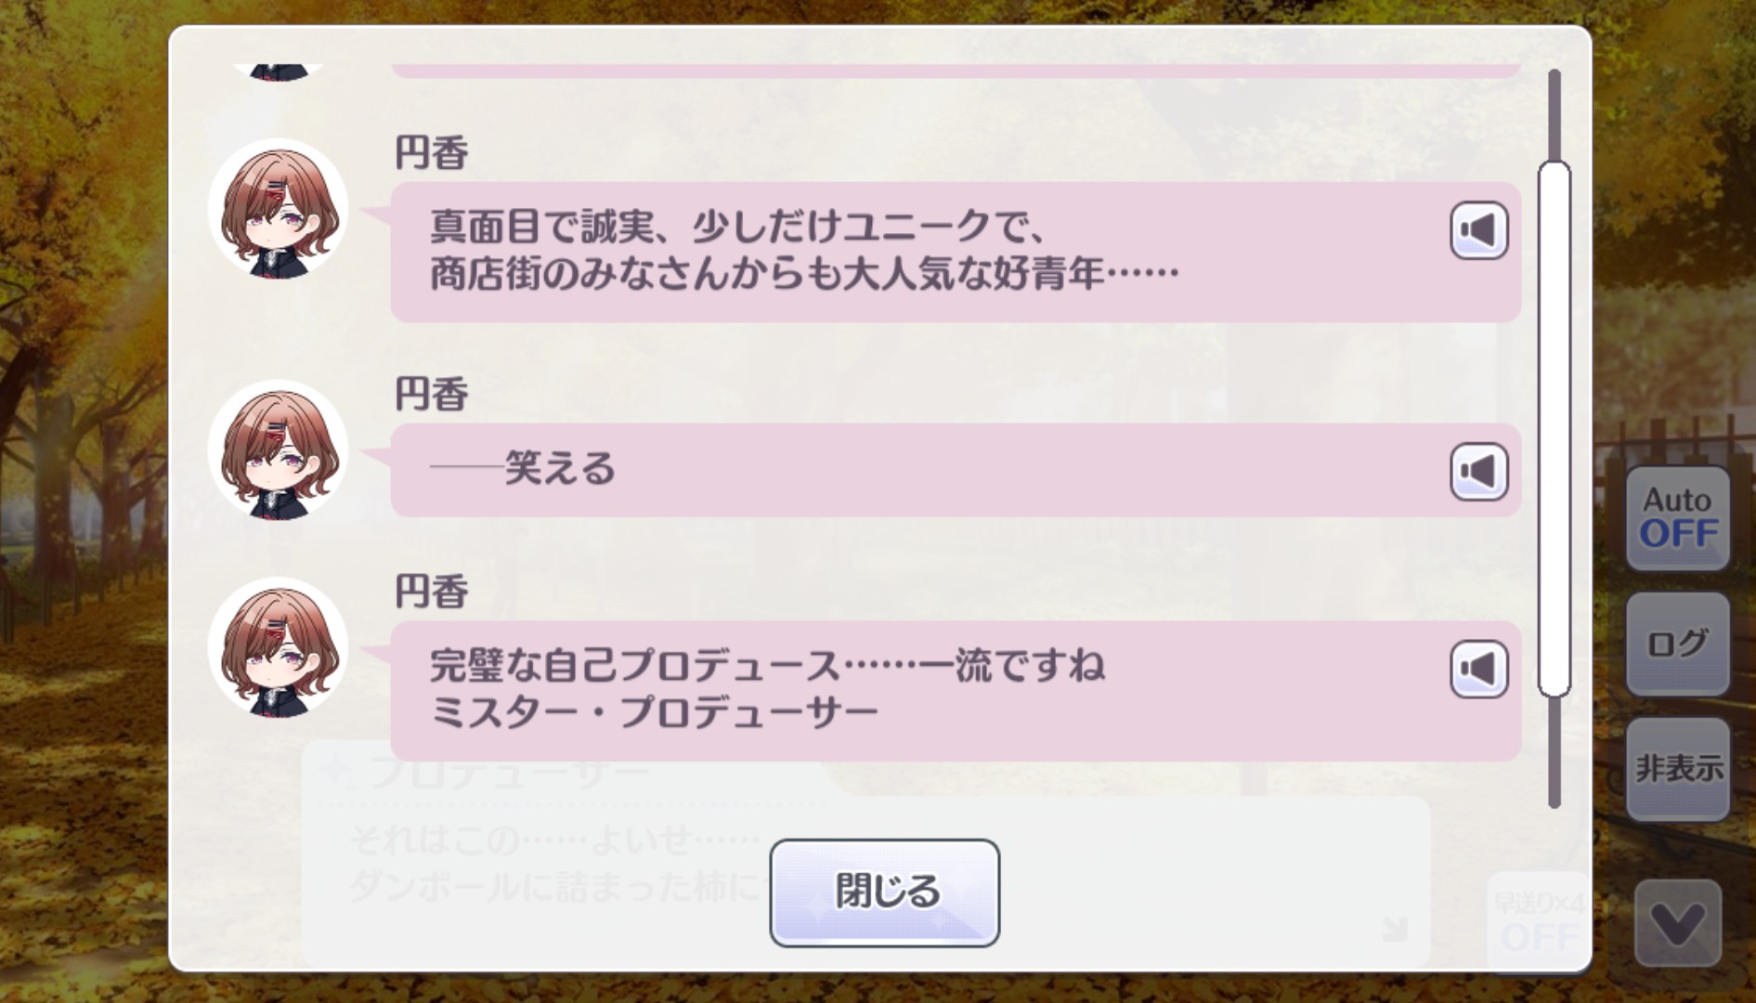The height and width of the screenshot is (1003, 1756).
Task: Hide the interface with 非表示 button
Action: (x=1677, y=768)
